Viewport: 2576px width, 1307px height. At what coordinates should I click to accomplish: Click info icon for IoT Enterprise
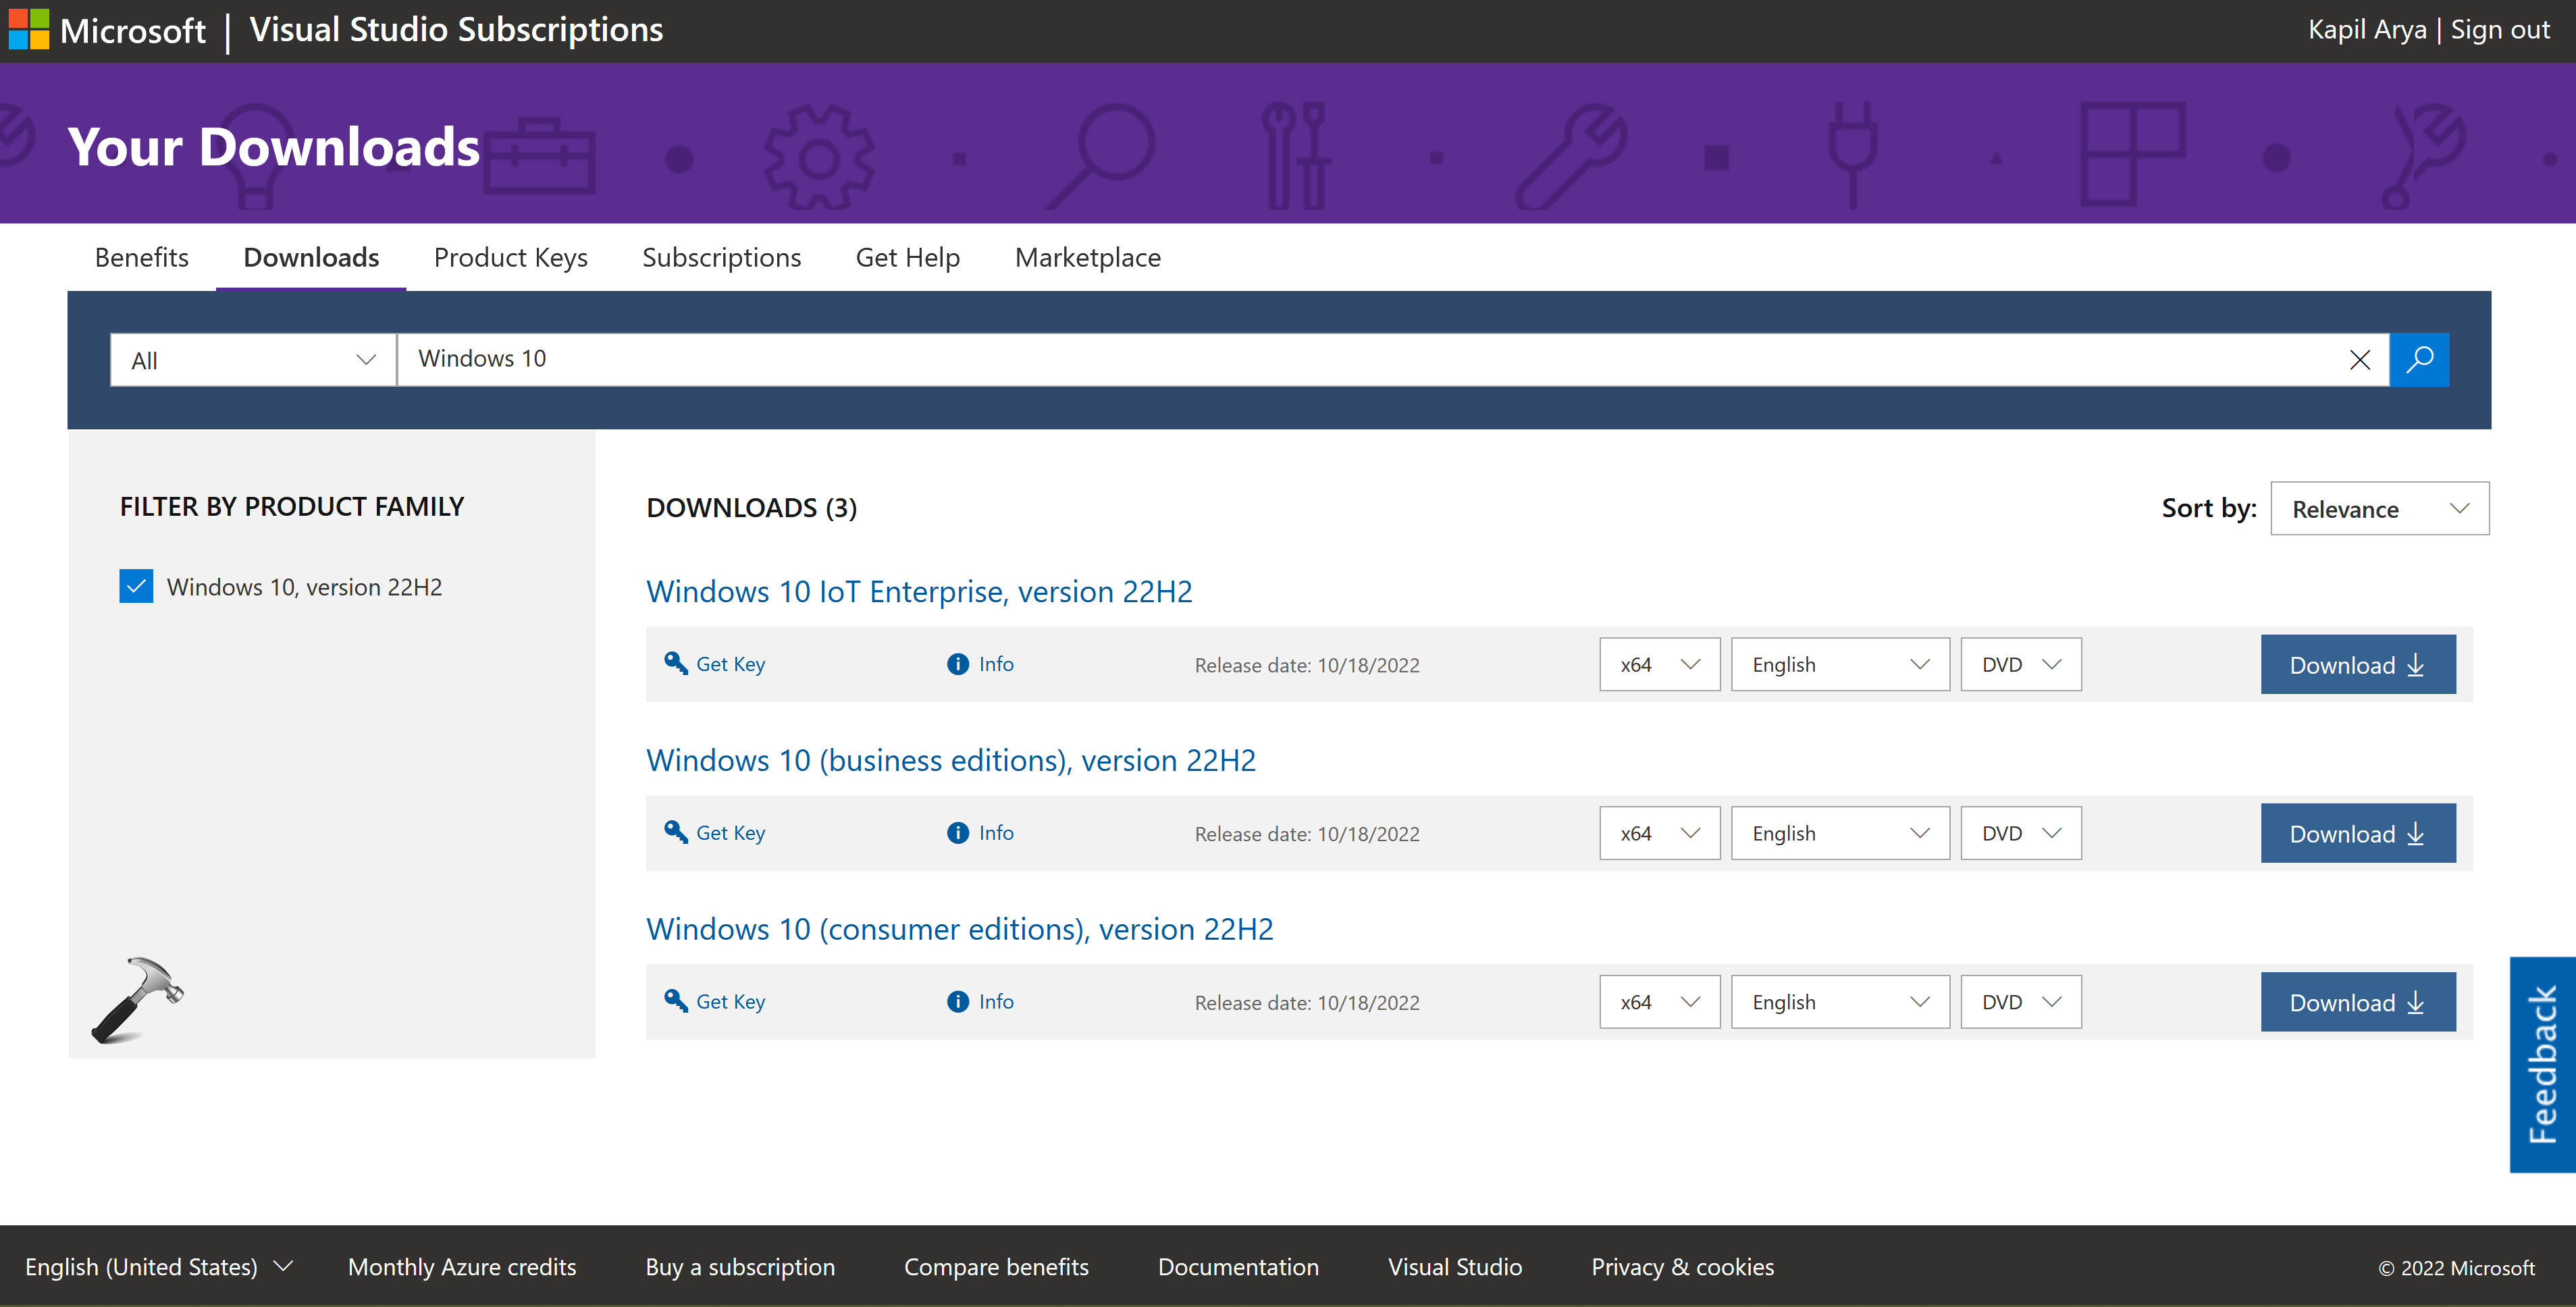(957, 664)
